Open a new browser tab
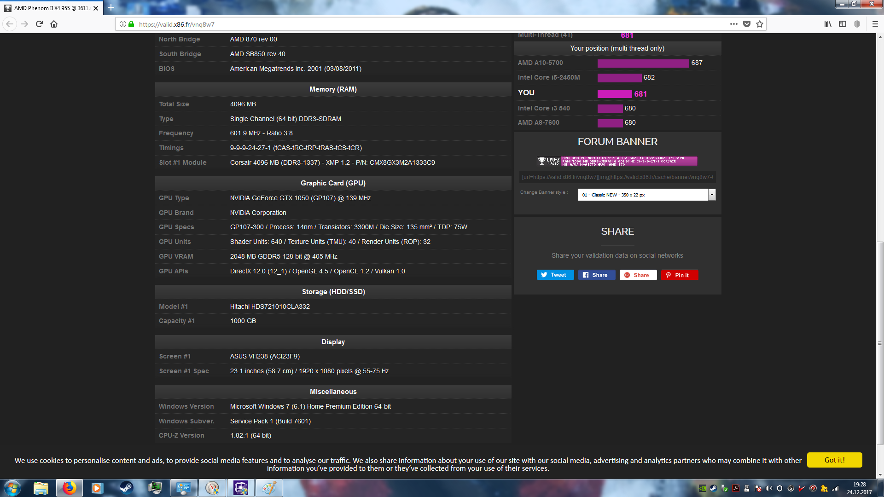The height and width of the screenshot is (497, 884). click(111, 7)
